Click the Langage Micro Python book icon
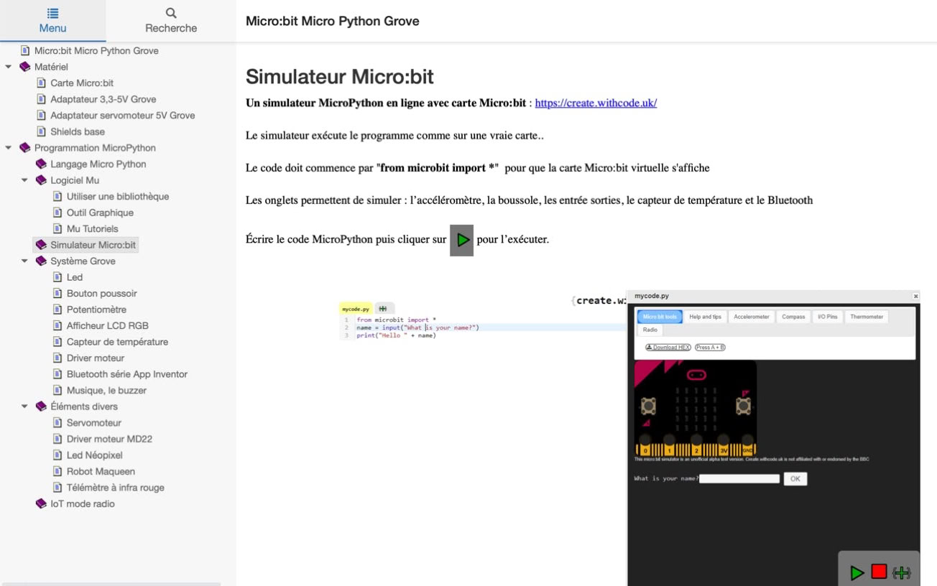937x586 pixels. (x=41, y=164)
